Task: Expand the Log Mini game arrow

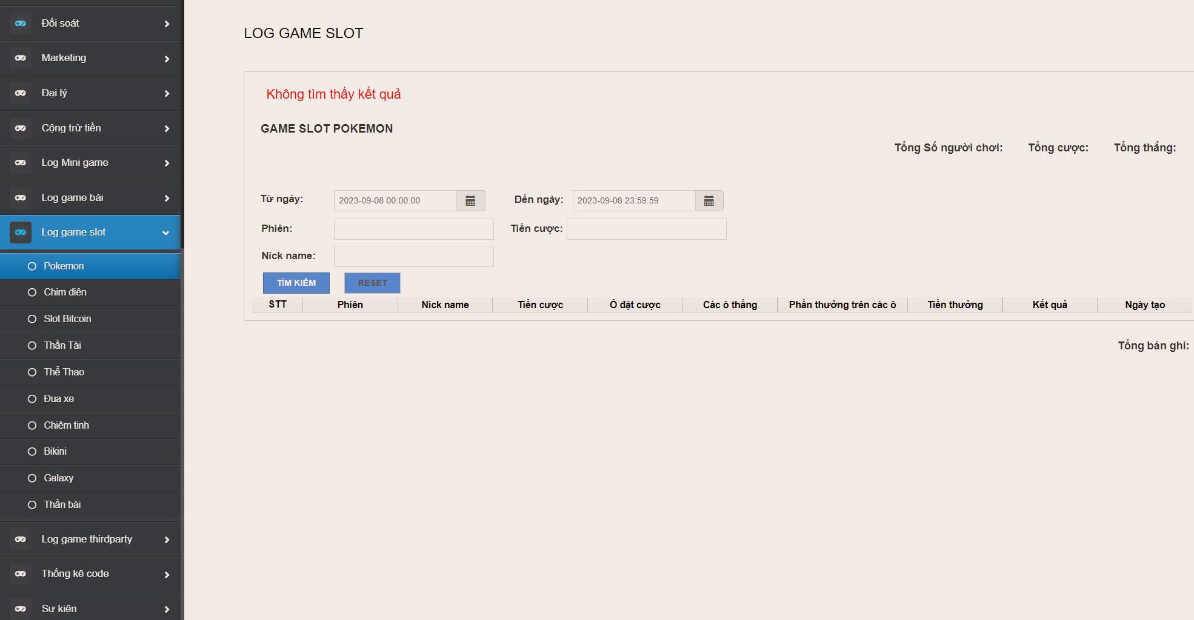Action: (167, 163)
